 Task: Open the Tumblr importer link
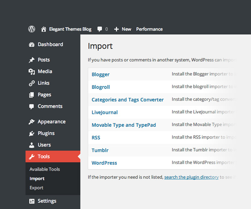[x=100, y=150]
